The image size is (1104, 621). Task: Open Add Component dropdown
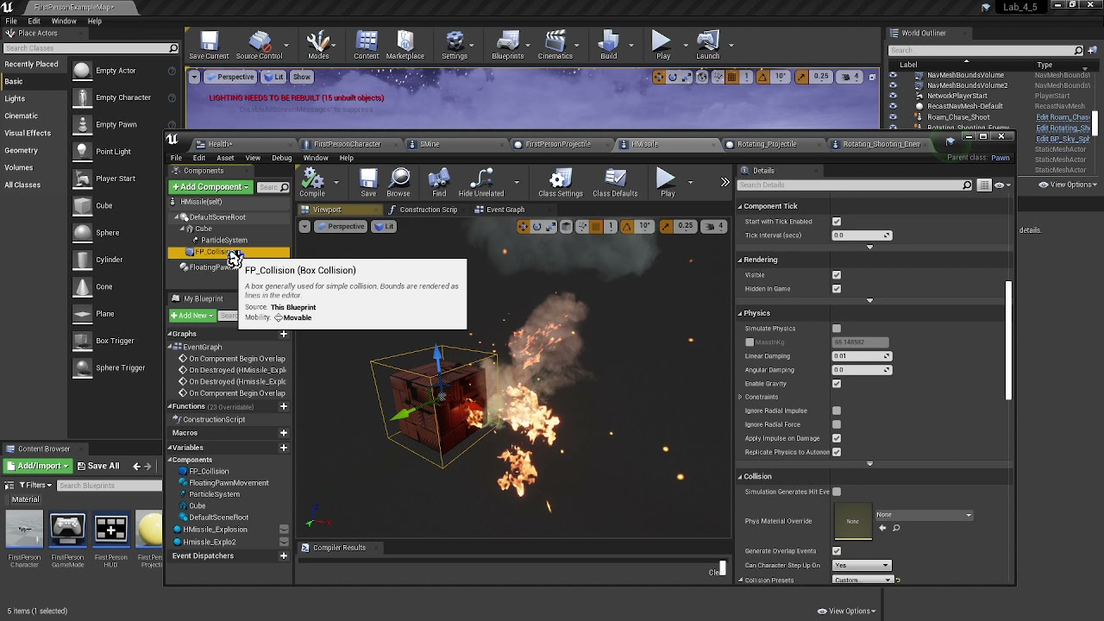click(210, 187)
